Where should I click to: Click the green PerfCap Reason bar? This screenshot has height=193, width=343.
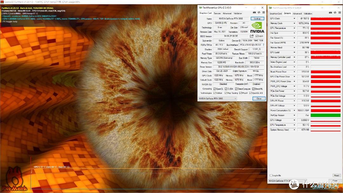click(326, 115)
